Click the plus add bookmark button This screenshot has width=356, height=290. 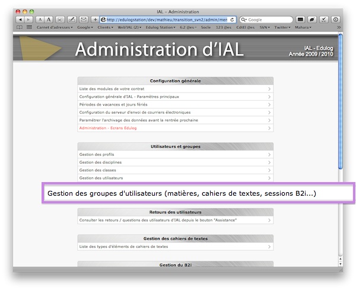[95, 20]
